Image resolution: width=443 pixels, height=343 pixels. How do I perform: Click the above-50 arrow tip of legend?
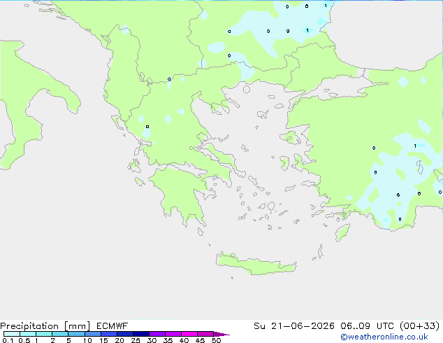pyautogui.click(x=221, y=334)
